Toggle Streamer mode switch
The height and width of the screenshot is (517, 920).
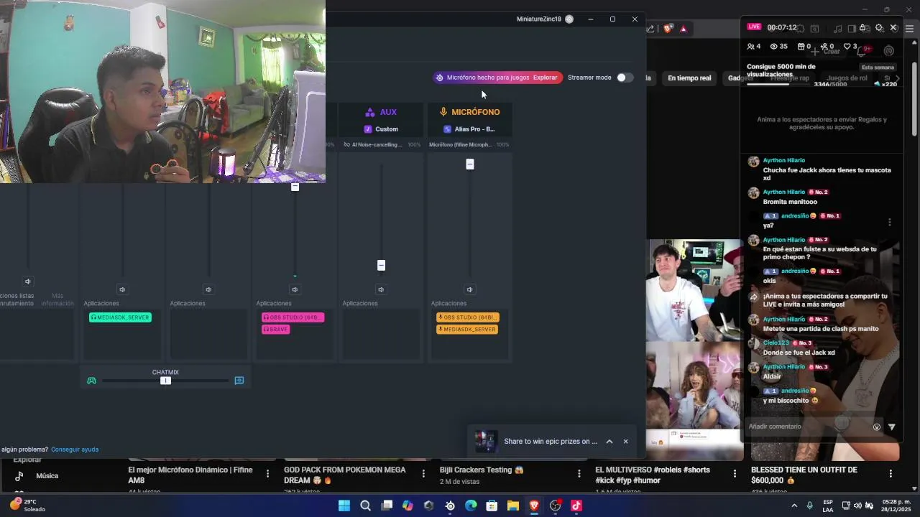click(x=624, y=78)
